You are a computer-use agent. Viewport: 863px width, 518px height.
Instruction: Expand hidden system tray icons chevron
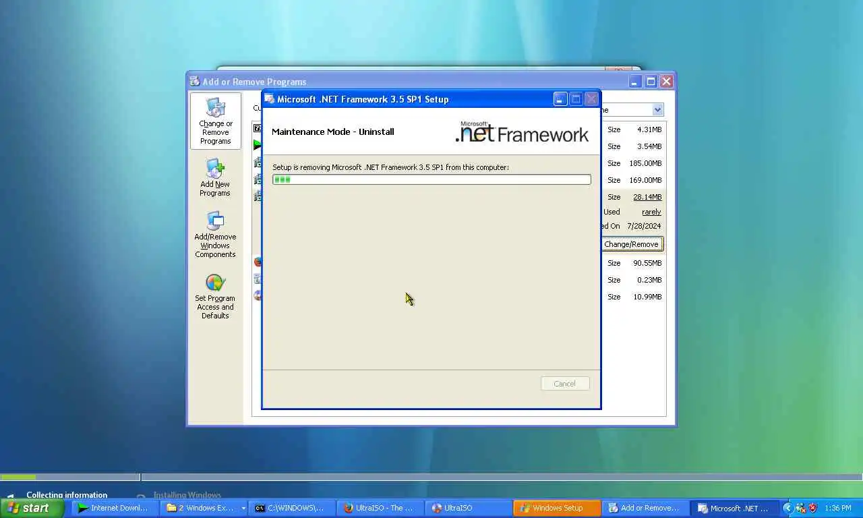point(787,508)
